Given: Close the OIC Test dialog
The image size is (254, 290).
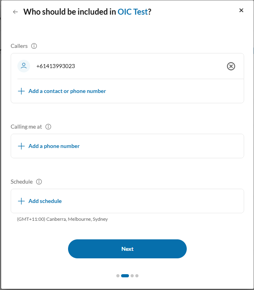Looking at the screenshot, I should 241,10.
